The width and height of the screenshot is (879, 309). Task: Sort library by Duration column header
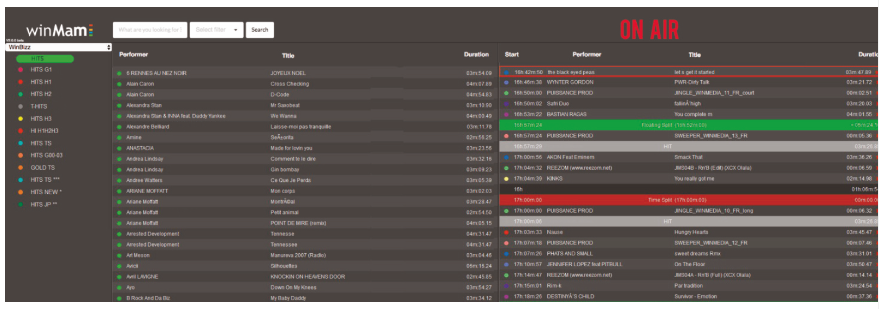[x=476, y=55]
